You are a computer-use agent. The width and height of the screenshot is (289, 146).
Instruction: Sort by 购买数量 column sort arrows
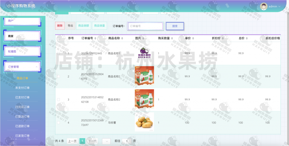(x=172, y=38)
